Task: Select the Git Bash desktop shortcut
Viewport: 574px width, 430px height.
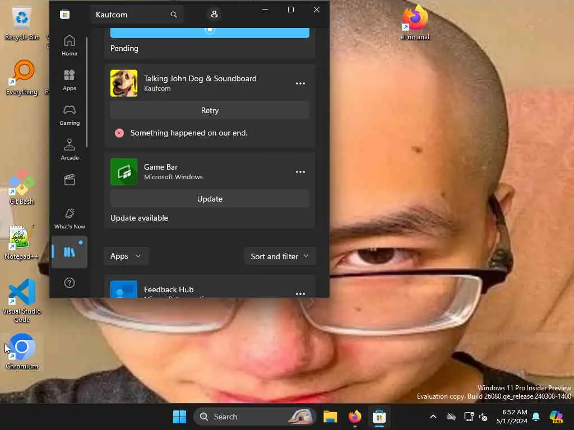Action: pos(22,187)
